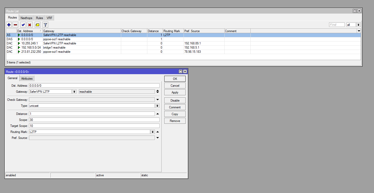The width and height of the screenshot is (374, 193).
Task: Switch to the Nexthops tab
Action: click(x=26, y=18)
